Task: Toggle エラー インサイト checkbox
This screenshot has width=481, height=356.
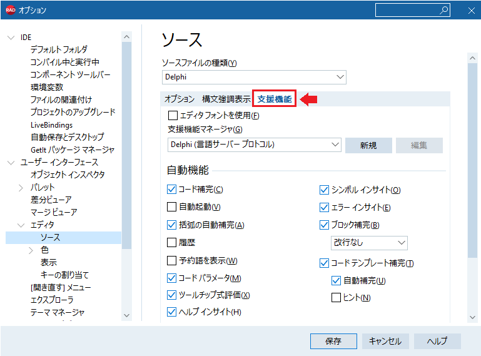Action: [x=324, y=208]
